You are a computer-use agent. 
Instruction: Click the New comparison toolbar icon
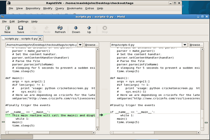7,29
